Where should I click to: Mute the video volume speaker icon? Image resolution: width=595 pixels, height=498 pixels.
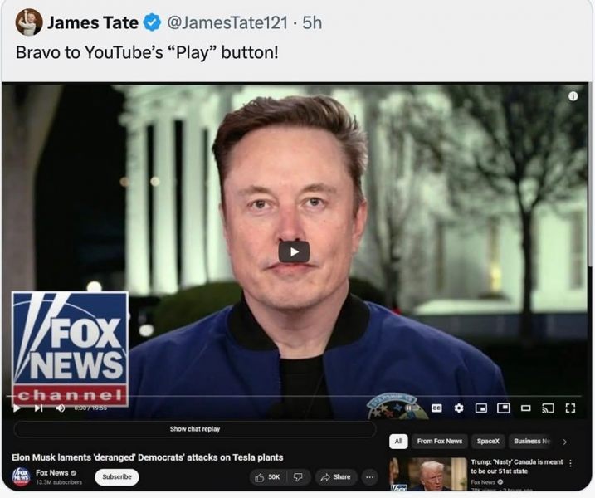coord(61,408)
